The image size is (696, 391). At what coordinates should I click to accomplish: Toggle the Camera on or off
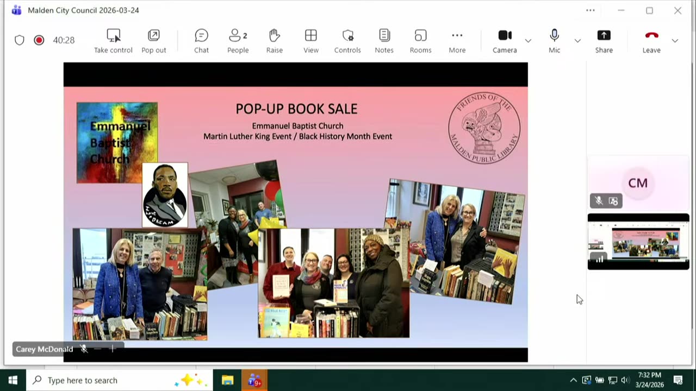(505, 41)
